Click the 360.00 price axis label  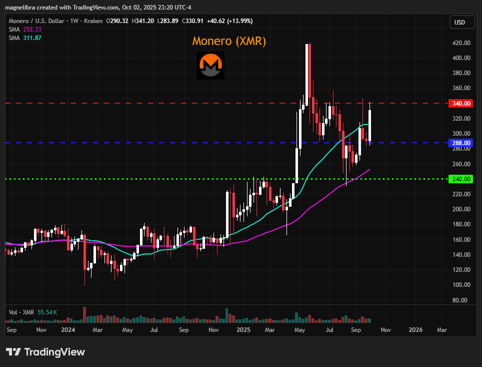click(461, 88)
